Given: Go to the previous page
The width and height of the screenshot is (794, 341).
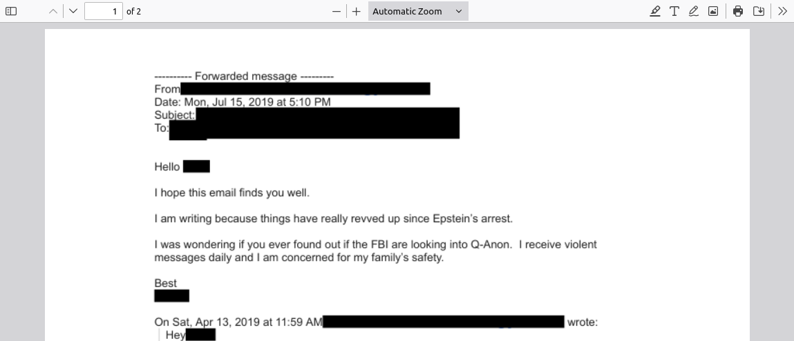Looking at the screenshot, I should [x=54, y=11].
